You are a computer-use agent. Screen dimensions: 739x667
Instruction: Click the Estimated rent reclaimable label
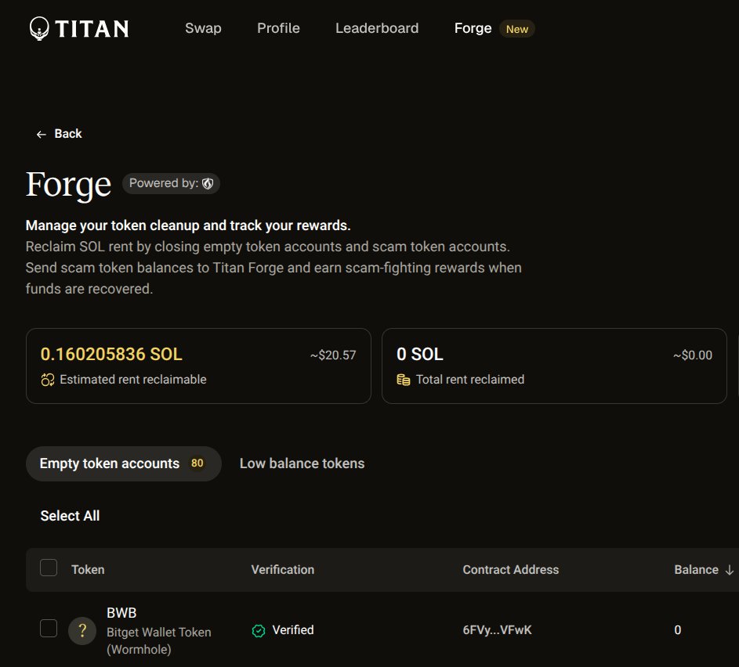[133, 380]
